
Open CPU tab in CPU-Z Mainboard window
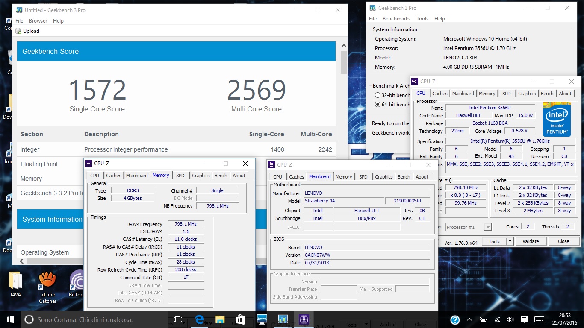[278, 177]
